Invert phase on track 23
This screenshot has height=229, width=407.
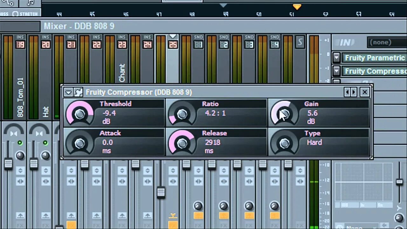pos(122,170)
